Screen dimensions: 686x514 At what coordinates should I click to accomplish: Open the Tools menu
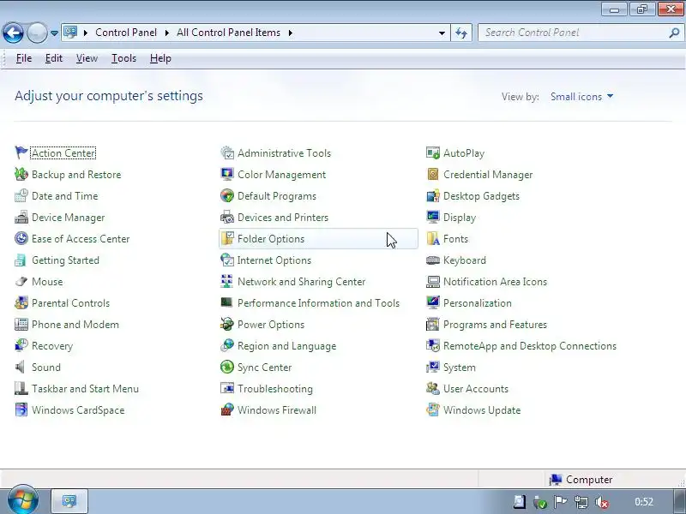click(123, 58)
